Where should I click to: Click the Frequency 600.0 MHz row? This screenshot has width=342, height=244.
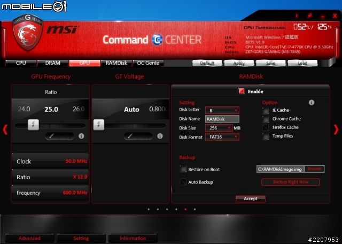point(50,193)
